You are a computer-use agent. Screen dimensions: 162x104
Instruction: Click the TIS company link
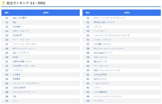15,96
